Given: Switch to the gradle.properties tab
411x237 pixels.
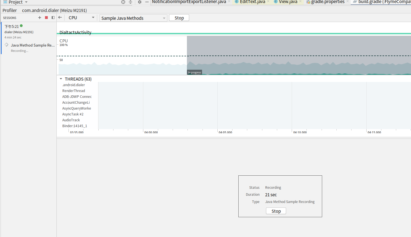Looking at the screenshot, I should (328, 2).
